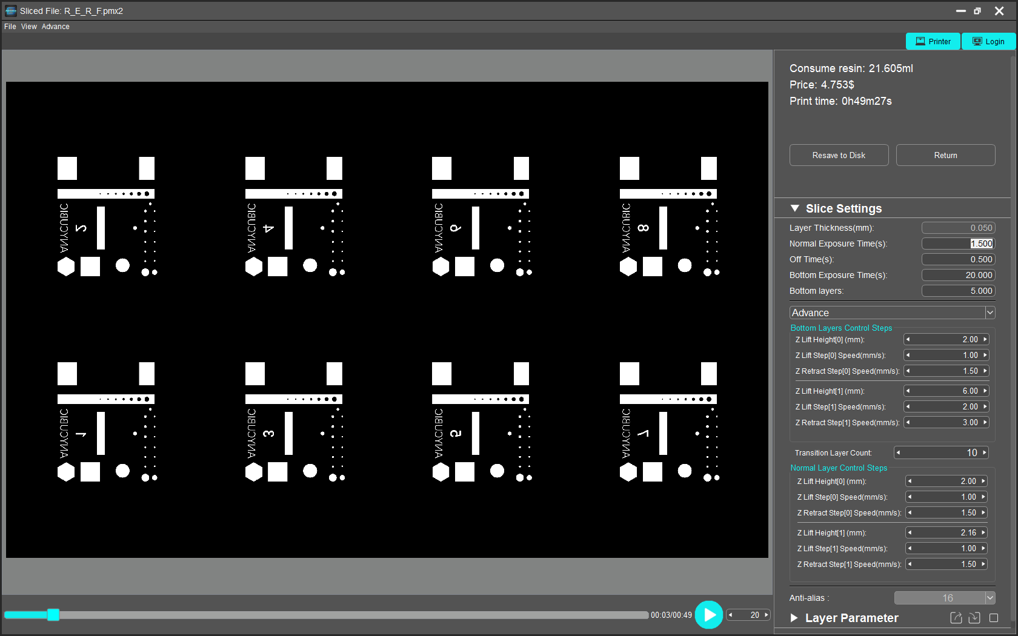Increase Bottom Layers Z Retract Step[1] Speed
Viewport: 1018px width, 636px height.
(x=985, y=422)
